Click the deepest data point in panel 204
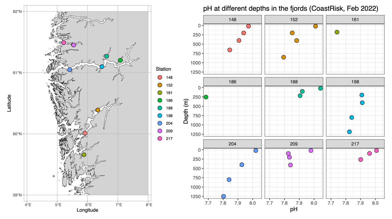The width and height of the screenshot is (392, 219). 224,196
